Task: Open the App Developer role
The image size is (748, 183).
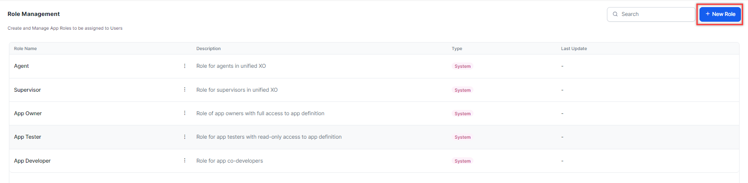Action: tap(32, 161)
